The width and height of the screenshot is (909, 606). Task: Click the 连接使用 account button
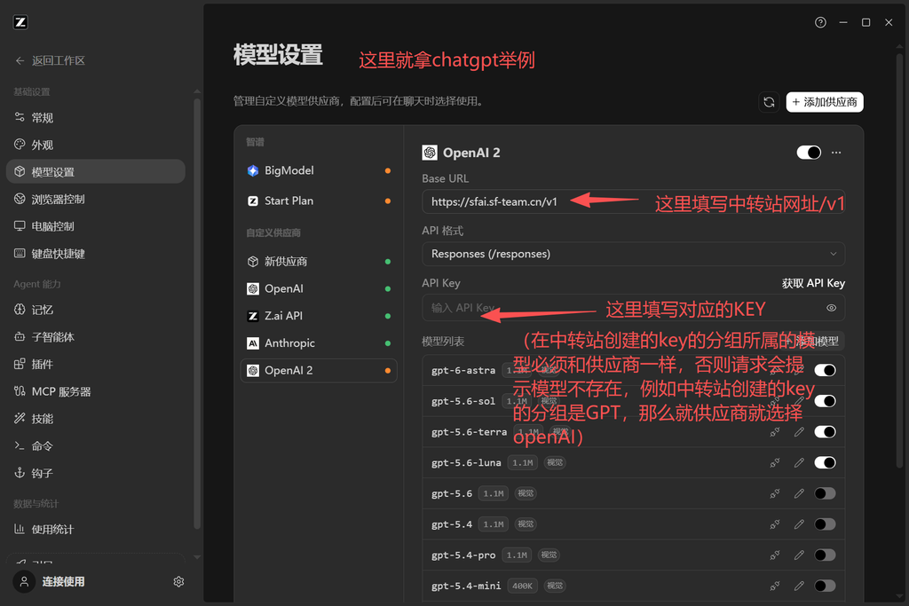63,582
